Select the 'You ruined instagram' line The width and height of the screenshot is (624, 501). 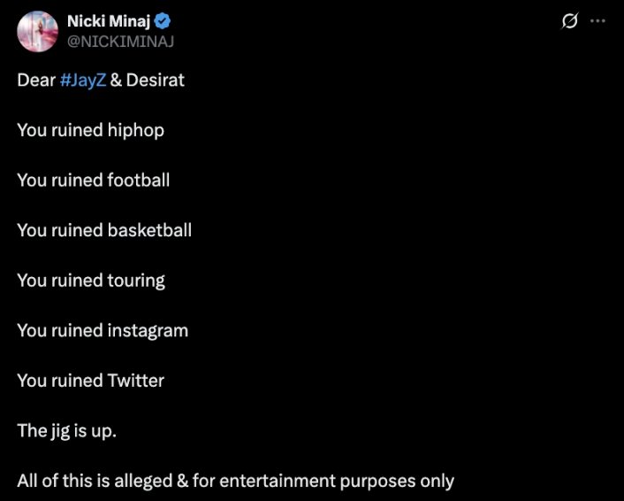103,331
